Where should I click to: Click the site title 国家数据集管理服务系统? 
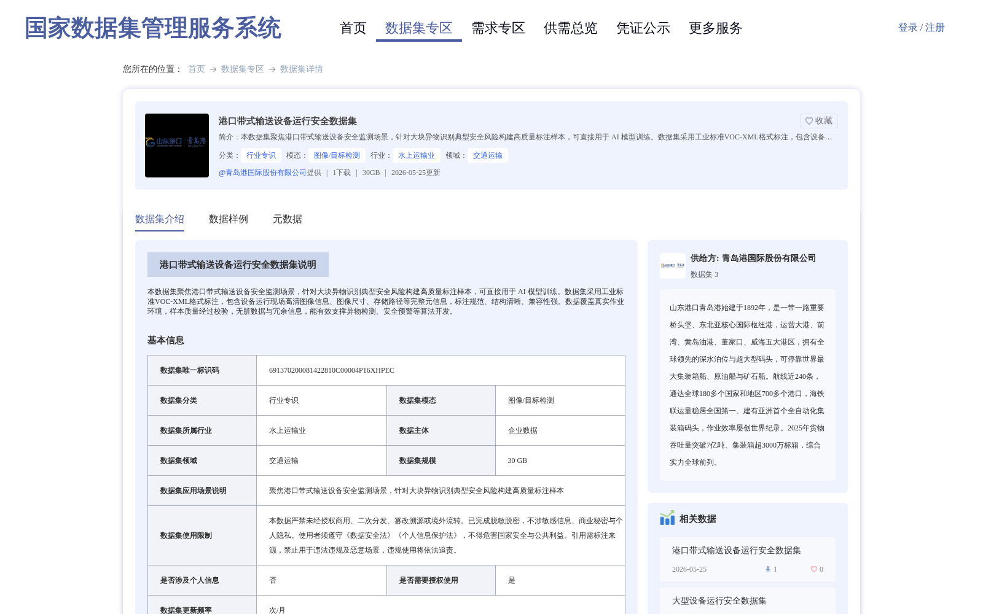coord(153,28)
